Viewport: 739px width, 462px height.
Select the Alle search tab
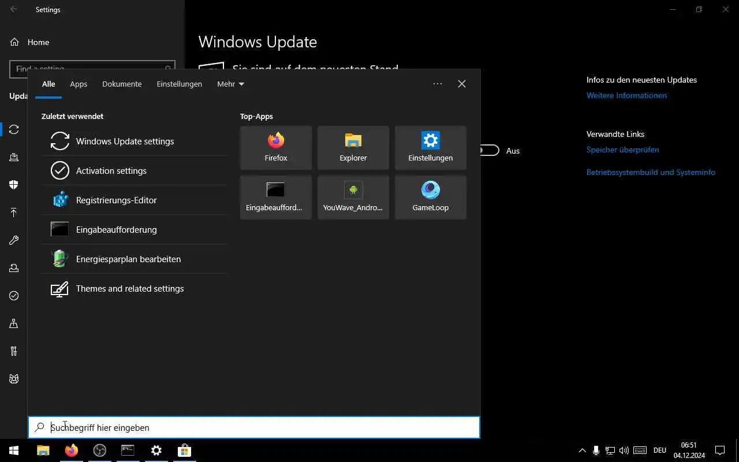coord(48,84)
